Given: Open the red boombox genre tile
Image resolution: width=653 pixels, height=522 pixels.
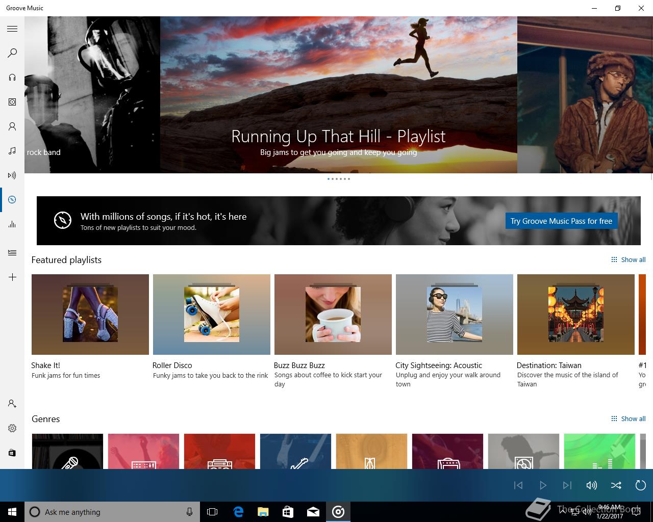Looking at the screenshot, I should point(219,451).
